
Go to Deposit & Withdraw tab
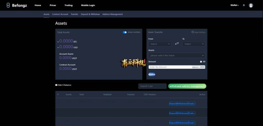pyautogui.click(x=90, y=14)
